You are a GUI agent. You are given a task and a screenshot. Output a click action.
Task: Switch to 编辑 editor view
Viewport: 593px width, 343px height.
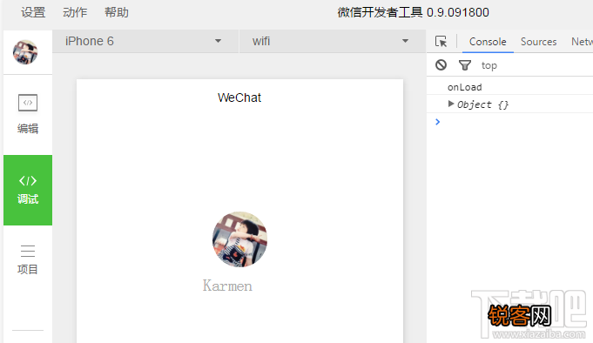point(28,114)
